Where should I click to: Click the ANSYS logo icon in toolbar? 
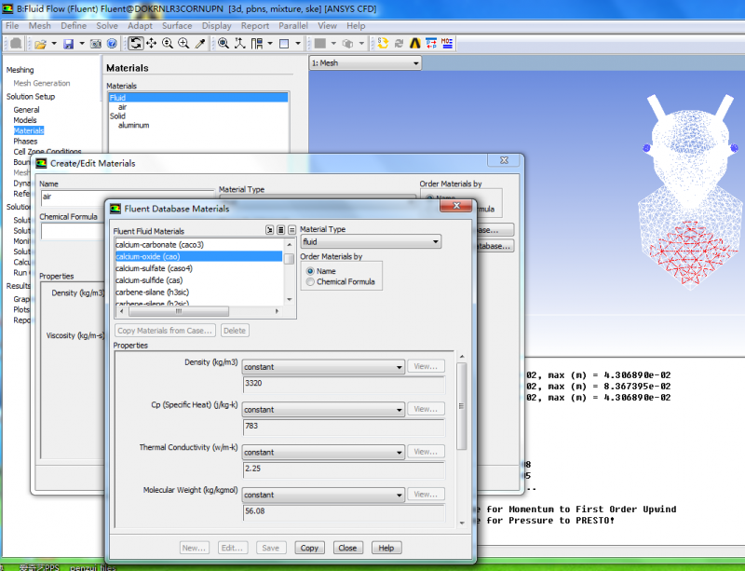415,43
